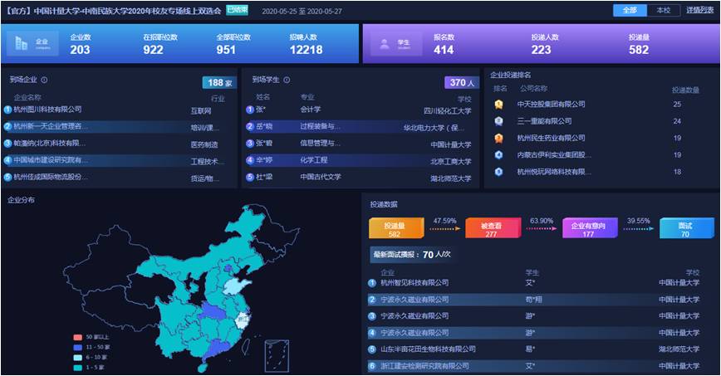This screenshot has height=376, width=721.
Task: Select the 企业有意向 177 funnel stage
Action: [x=588, y=229]
